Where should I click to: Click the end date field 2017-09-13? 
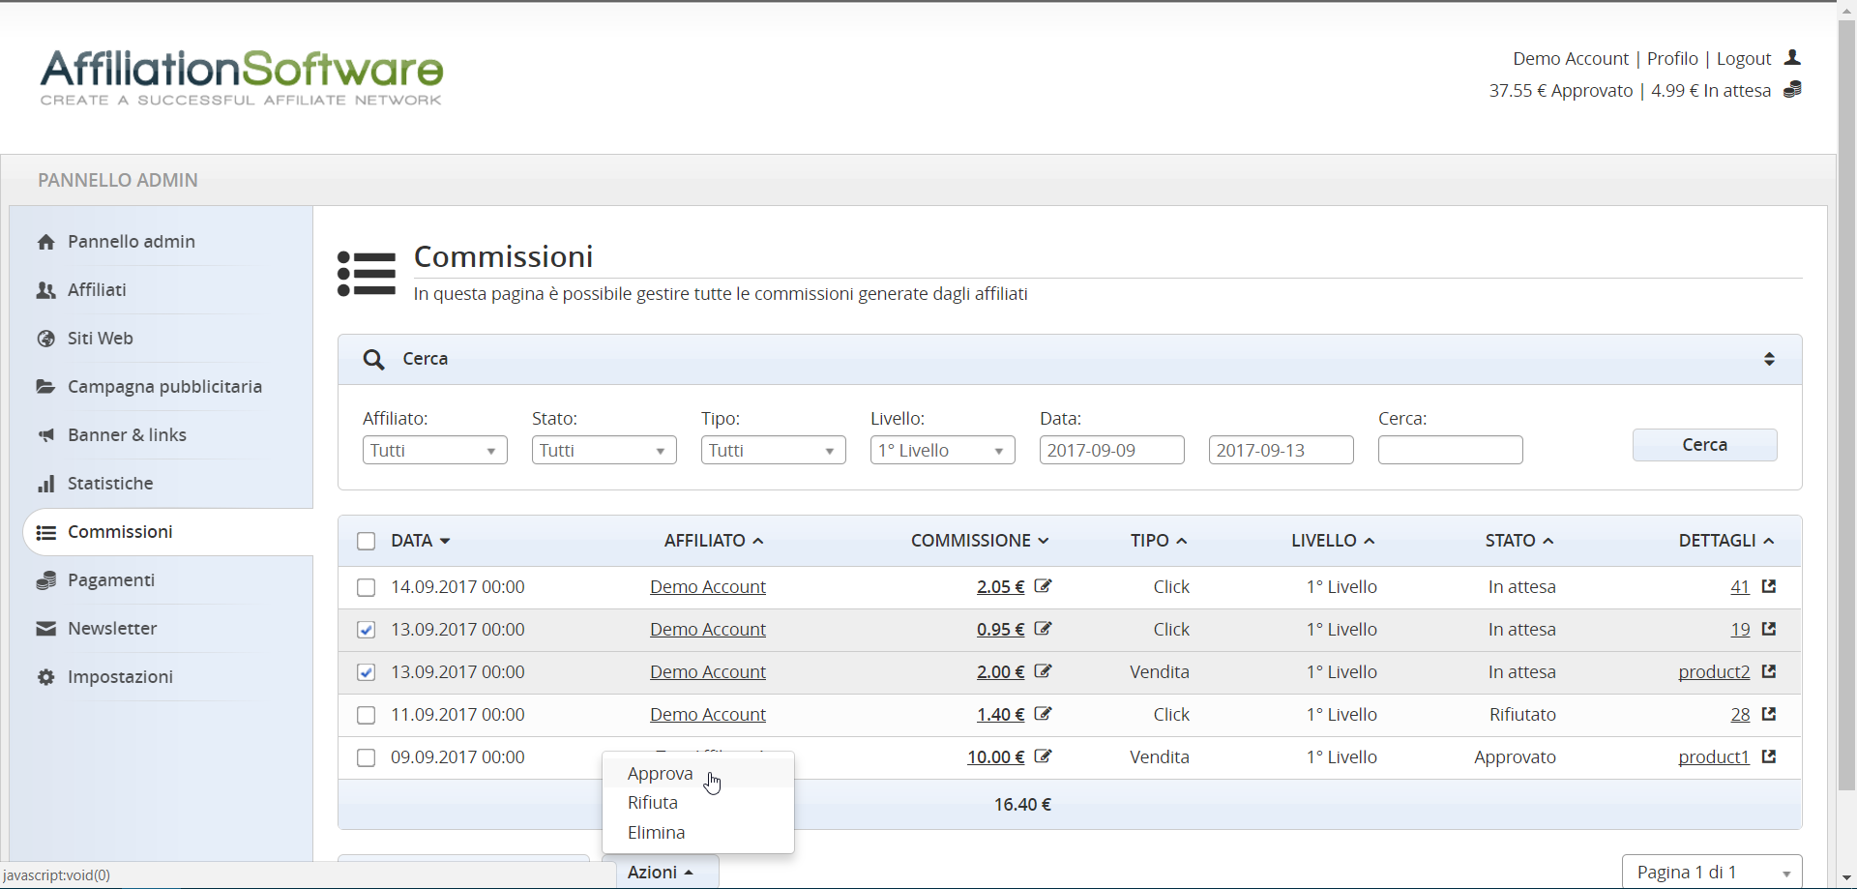[1282, 450]
